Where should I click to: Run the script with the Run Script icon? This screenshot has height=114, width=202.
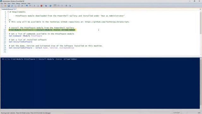coord(34,6)
